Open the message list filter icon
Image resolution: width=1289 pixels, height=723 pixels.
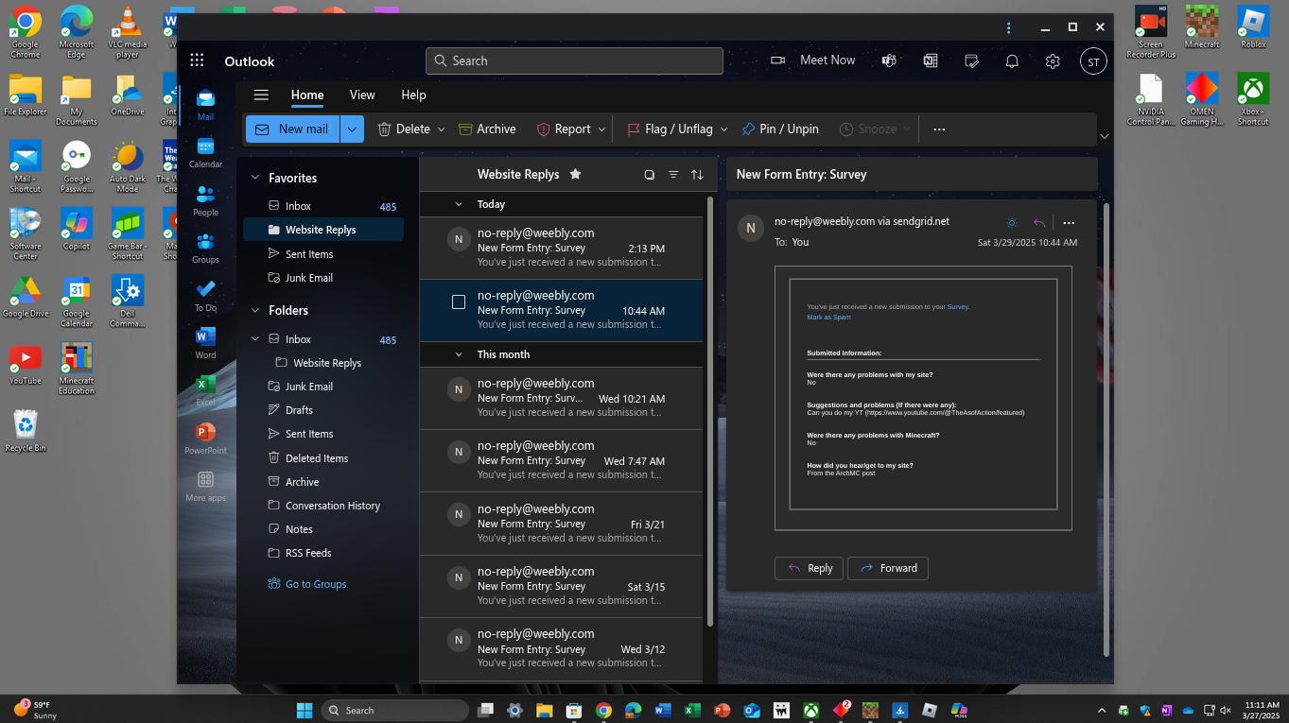673,175
